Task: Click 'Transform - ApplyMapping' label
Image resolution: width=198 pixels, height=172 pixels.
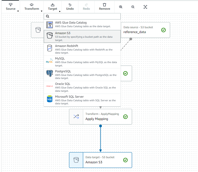Action: pos(102,114)
